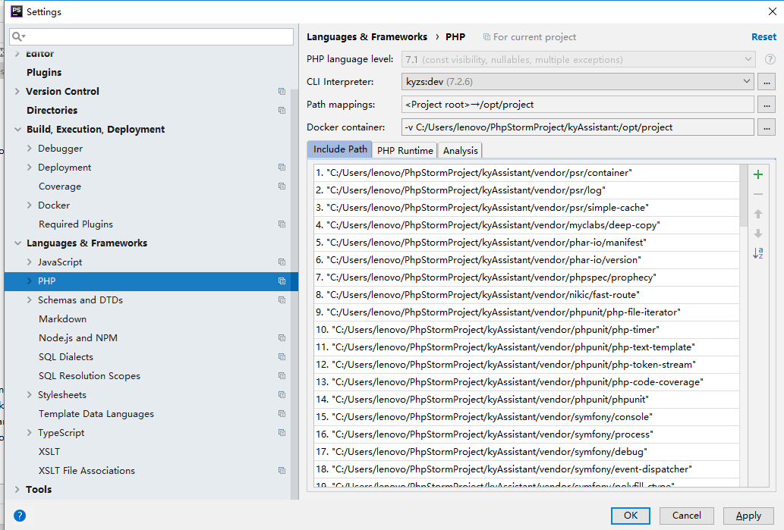Viewport: 784px width, 530px height.
Task: Click project-level icon next to JavaScript
Action: click(282, 262)
